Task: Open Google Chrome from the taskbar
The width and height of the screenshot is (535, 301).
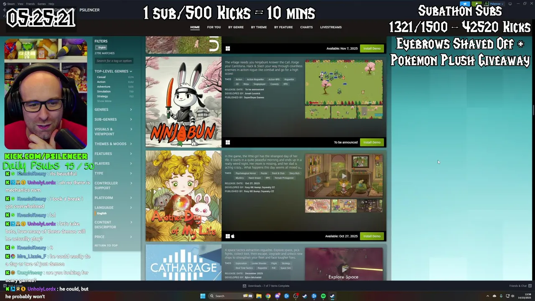Action: click(x=268, y=296)
